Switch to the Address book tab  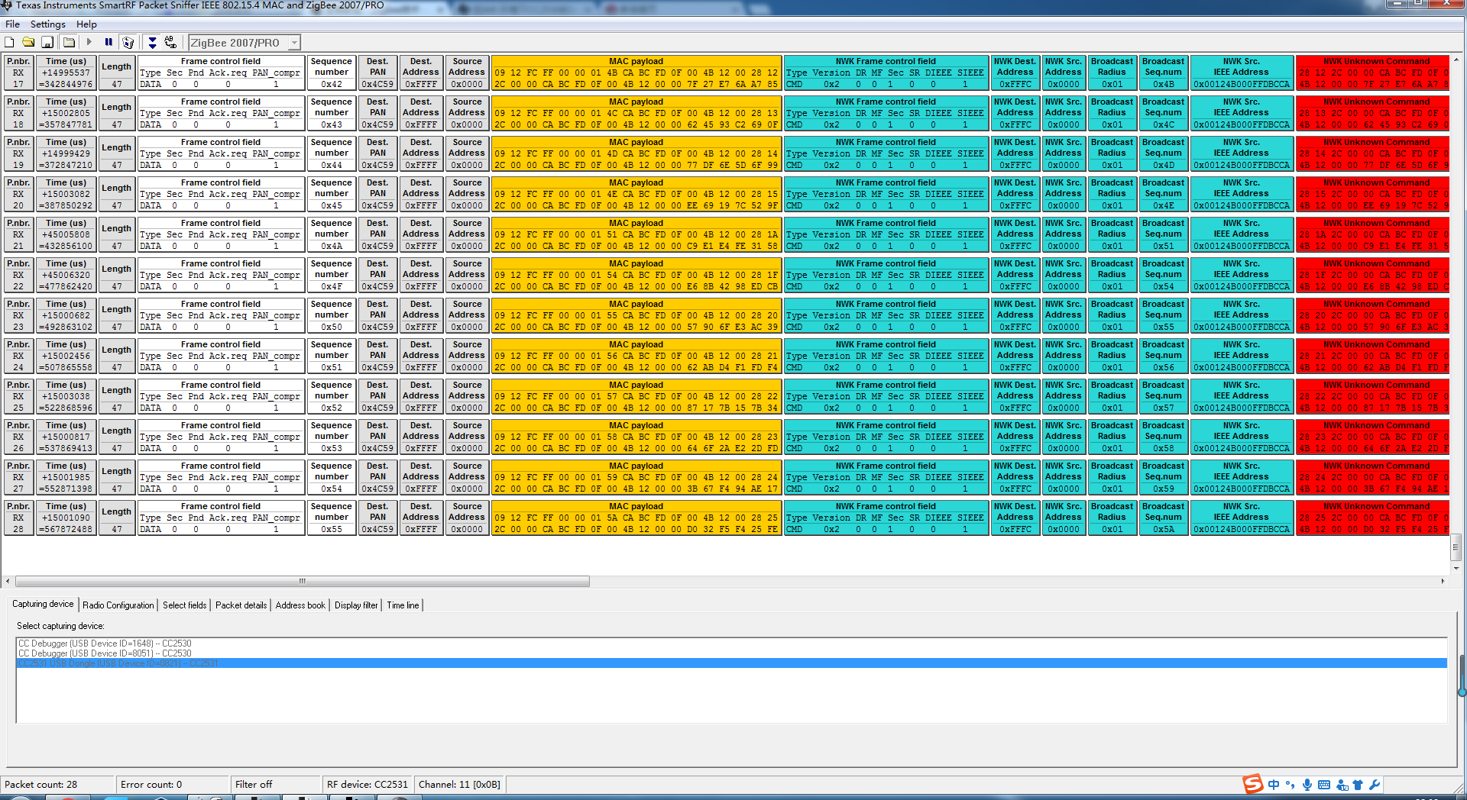click(x=300, y=605)
